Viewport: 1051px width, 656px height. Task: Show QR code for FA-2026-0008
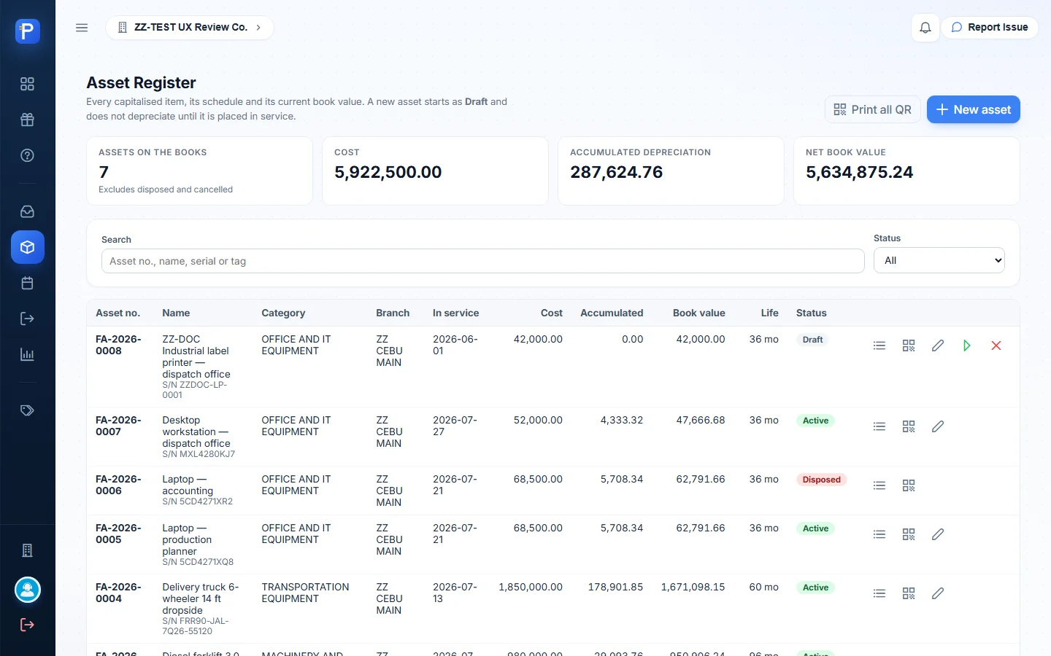(909, 345)
